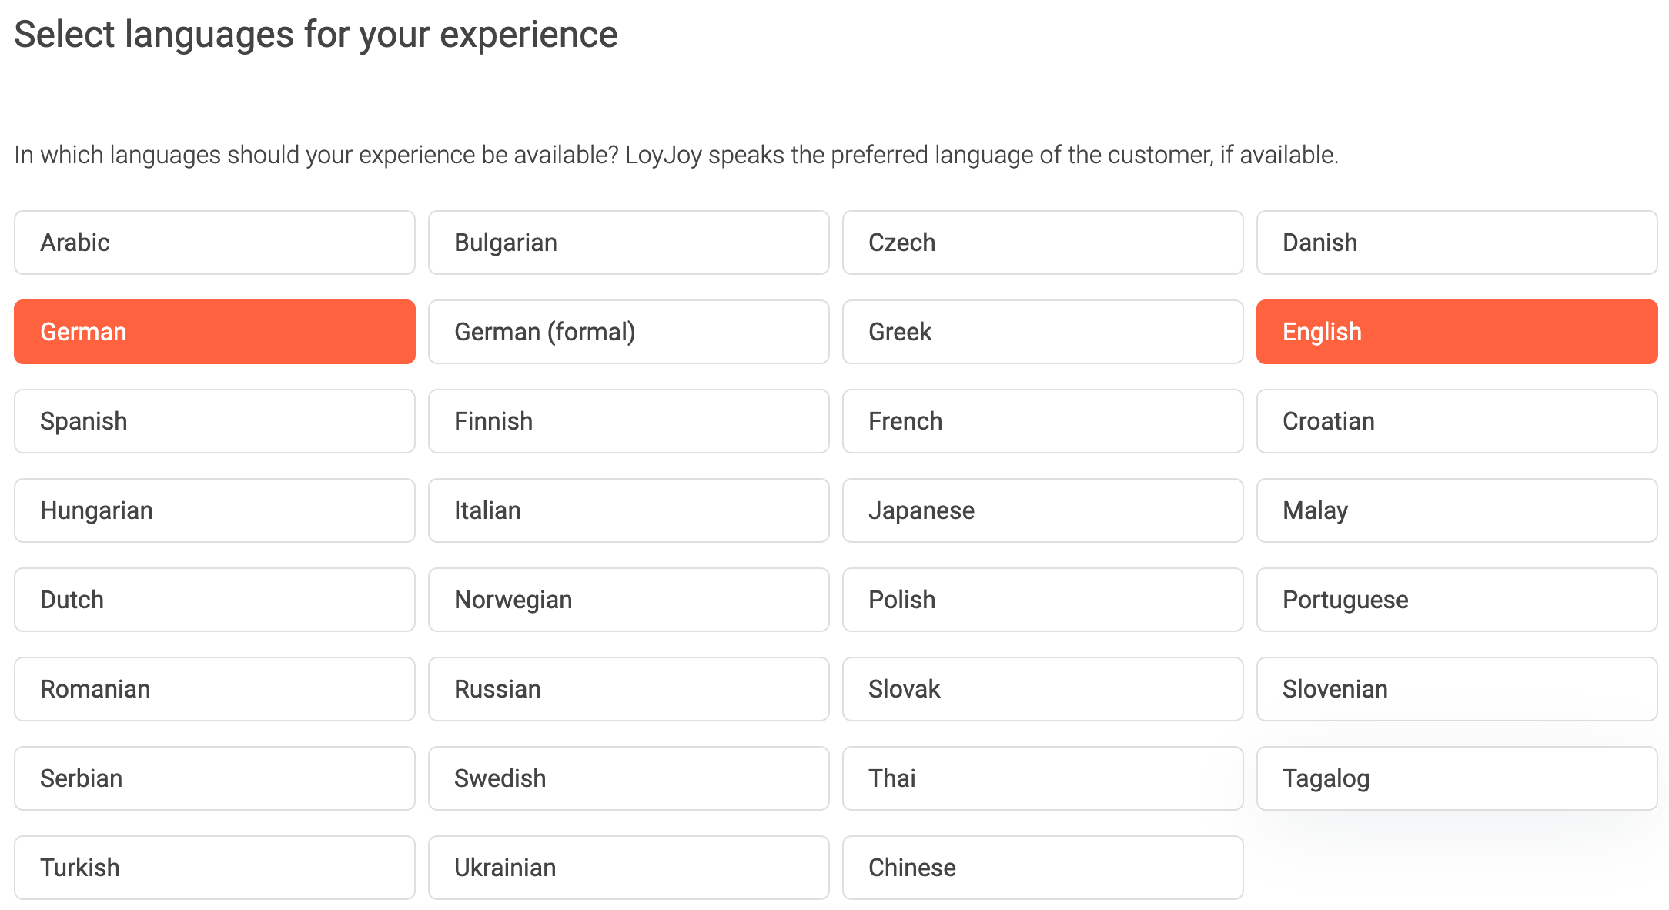Viewport: 1669px width, 910px height.
Task: Add Russian to selected languages
Action: pyautogui.click(x=628, y=689)
